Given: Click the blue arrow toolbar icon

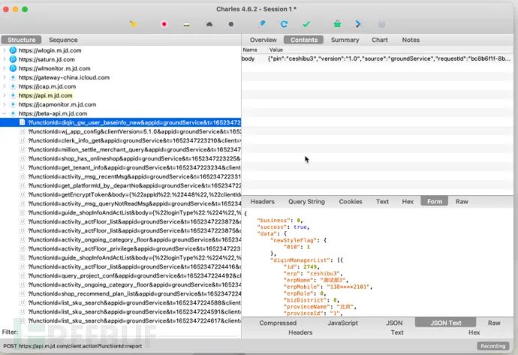Looking at the screenshot, I should point(358,24).
